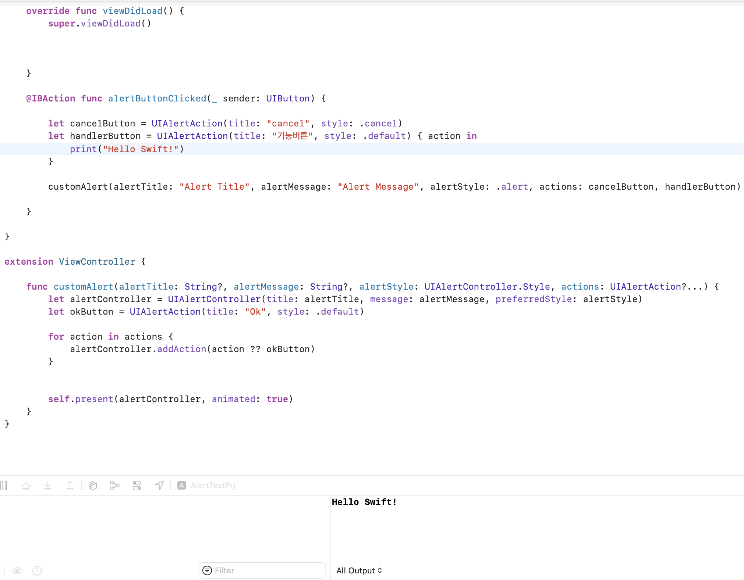Screen dimensions: 744x580
Task: Open the filter options circle icon
Action: pos(208,570)
